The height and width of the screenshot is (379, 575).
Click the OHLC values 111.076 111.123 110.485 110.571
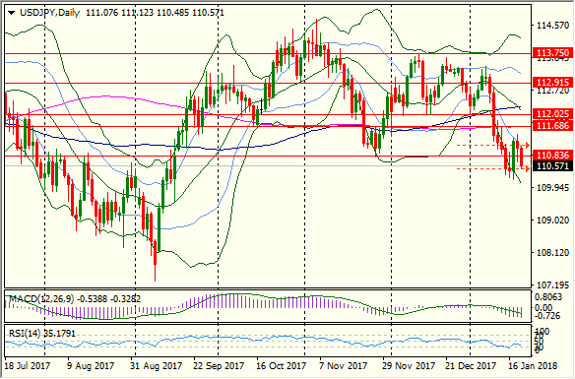[155, 13]
